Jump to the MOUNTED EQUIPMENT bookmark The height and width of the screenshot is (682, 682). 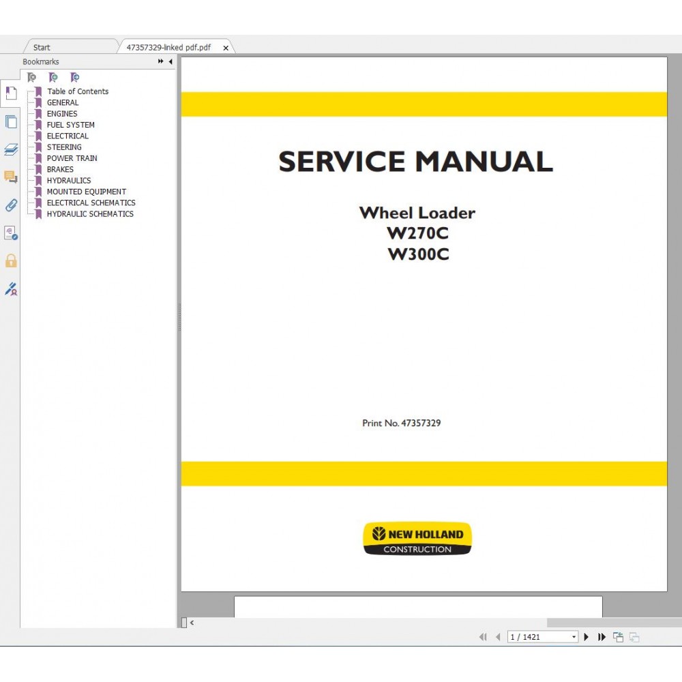tap(87, 192)
